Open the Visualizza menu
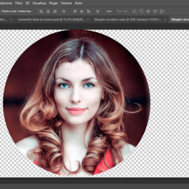 pyautogui.click(x=39, y=3)
